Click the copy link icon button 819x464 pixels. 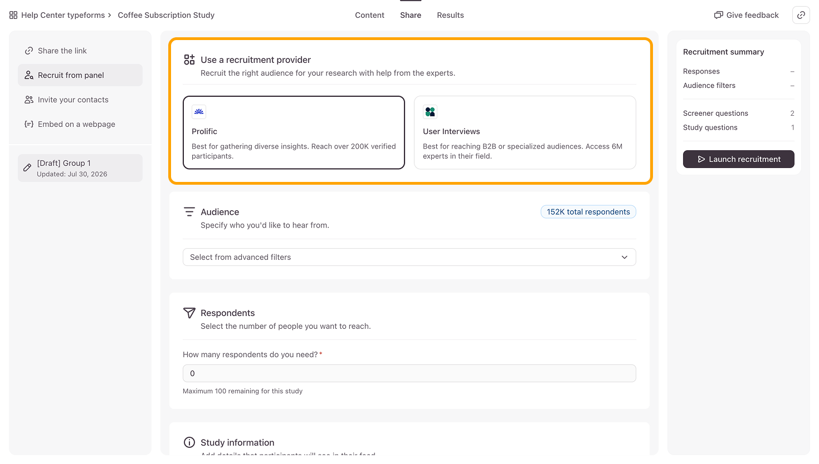pyautogui.click(x=801, y=15)
